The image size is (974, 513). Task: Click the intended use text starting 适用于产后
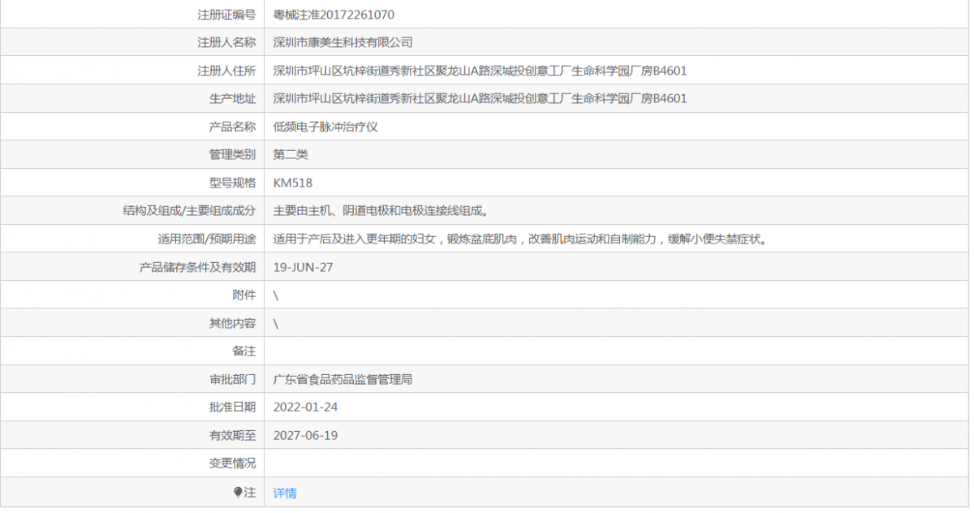click(x=520, y=239)
